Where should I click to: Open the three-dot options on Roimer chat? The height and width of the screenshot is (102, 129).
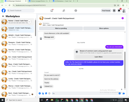coord(29,22)
